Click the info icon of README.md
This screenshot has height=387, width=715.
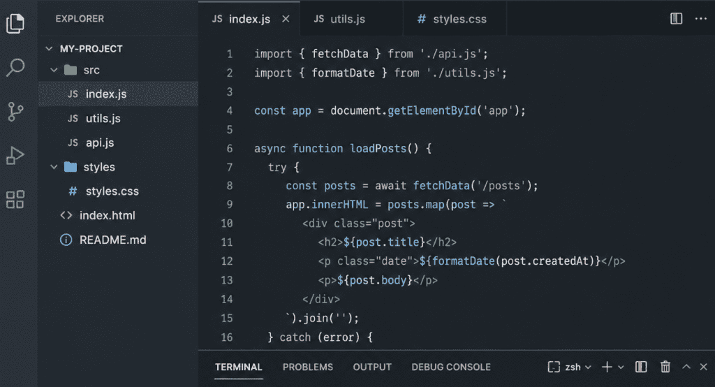[x=66, y=240]
